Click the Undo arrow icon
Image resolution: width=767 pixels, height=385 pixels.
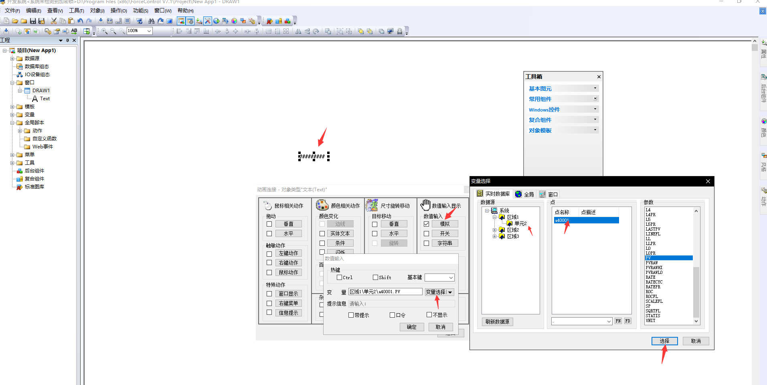tap(80, 21)
